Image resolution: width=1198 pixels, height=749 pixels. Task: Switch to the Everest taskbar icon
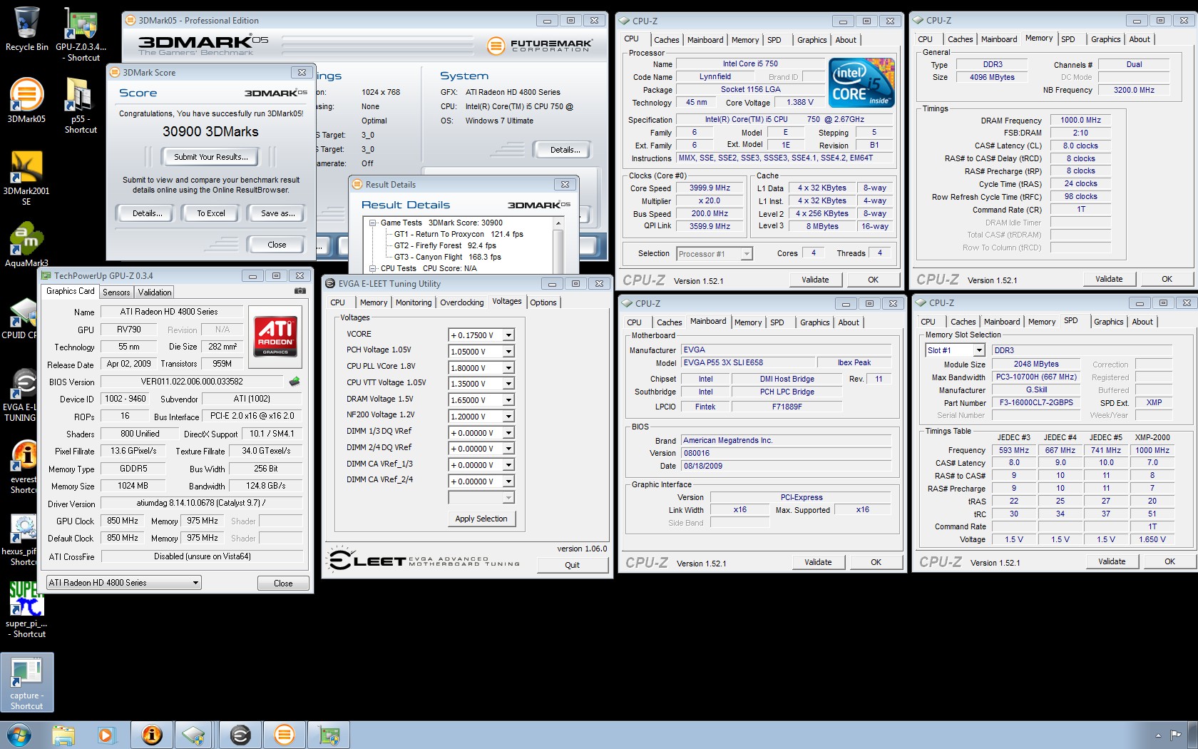[152, 735]
